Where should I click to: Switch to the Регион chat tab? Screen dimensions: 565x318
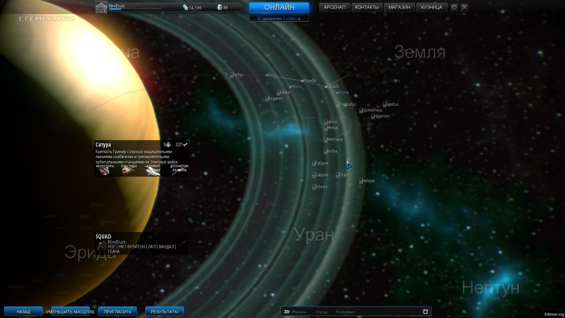click(299, 312)
